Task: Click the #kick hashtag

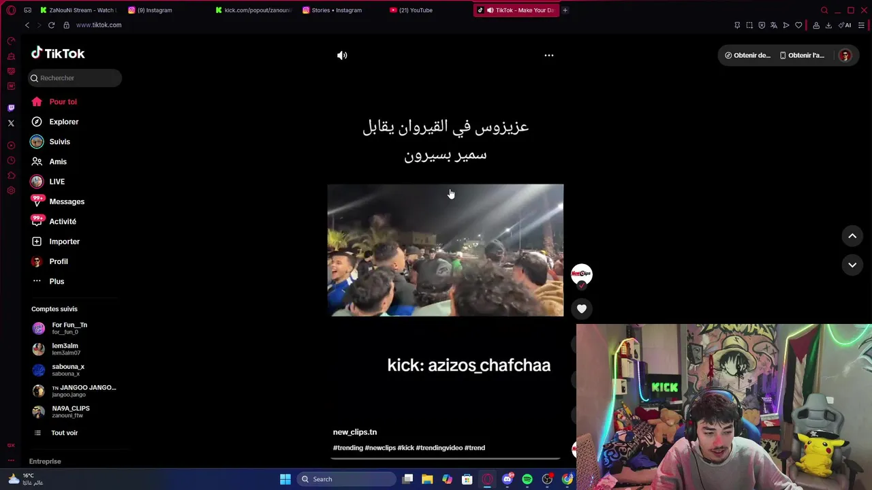Action: tap(405, 448)
